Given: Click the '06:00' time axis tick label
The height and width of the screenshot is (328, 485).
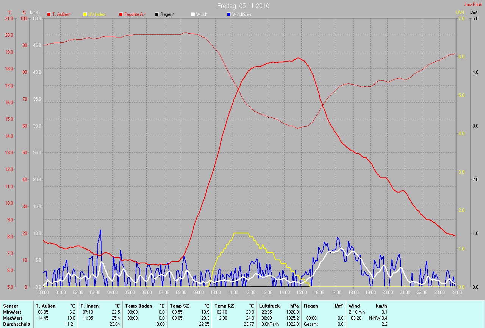Looking at the screenshot, I should pos(147,292).
